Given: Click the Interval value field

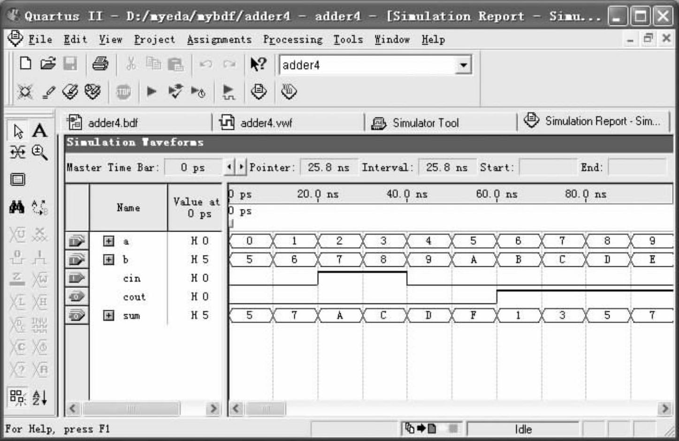Looking at the screenshot, I should [x=447, y=167].
